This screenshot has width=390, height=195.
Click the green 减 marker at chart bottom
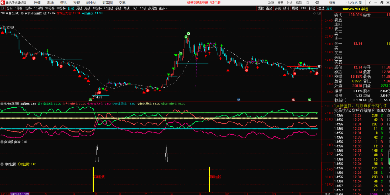point(309,100)
